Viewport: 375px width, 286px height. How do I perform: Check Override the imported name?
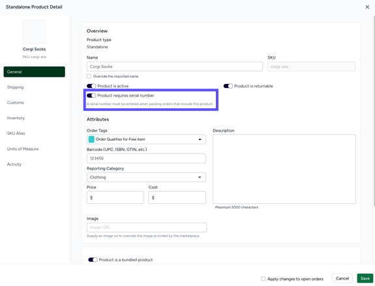tap(89, 76)
